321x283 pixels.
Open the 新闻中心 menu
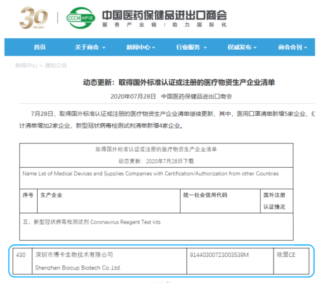click(x=138, y=47)
